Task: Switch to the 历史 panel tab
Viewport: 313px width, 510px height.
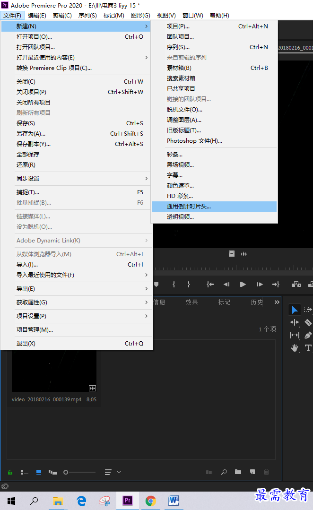Action: pyautogui.click(x=257, y=302)
